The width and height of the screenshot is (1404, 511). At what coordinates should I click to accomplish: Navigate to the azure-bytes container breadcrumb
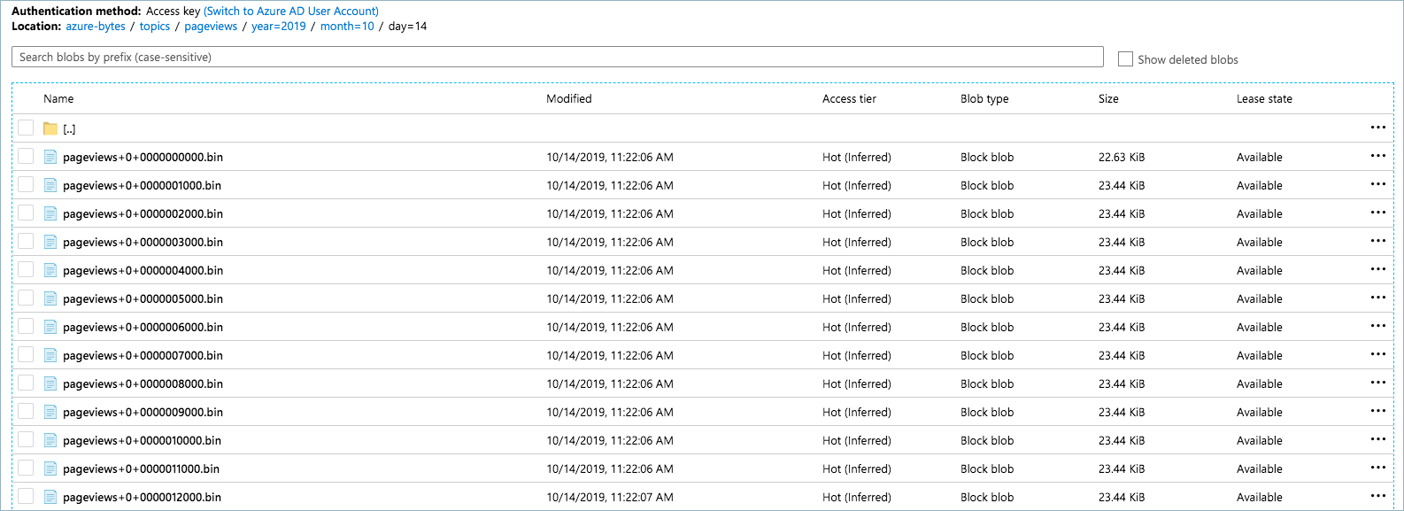96,26
